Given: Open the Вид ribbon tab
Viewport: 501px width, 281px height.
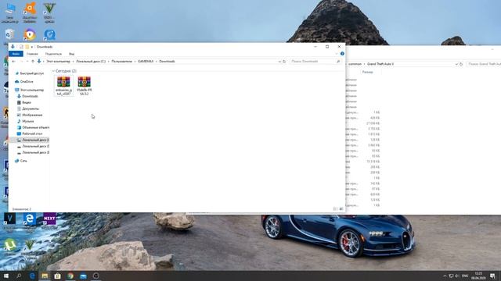Looking at the screenshot, I should [x=71, y=54].
